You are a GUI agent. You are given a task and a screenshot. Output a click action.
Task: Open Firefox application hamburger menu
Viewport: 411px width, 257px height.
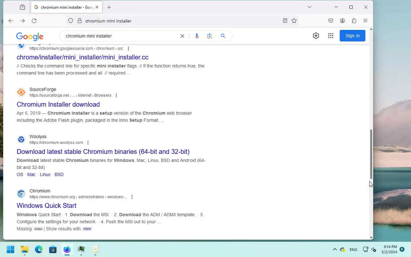[x=365, y=21]
